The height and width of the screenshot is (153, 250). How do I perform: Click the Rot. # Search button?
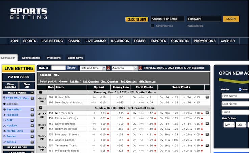72,68
